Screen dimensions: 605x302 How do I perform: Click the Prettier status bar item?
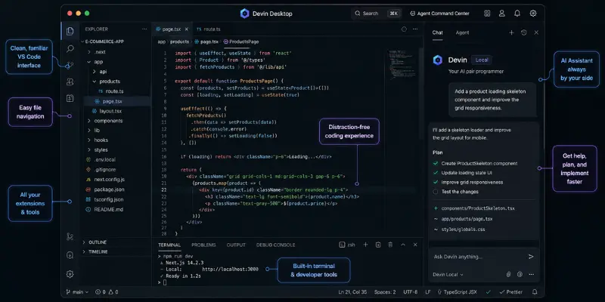(x=511, y=292)
